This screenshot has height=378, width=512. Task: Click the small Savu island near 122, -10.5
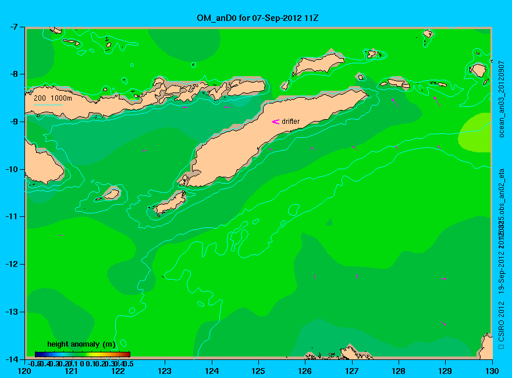coord(111,195)
